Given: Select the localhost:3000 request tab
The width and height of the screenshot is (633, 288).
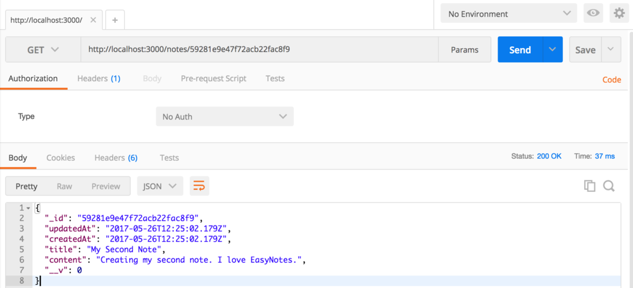Looking at the screenshot, I should click(x=46, y=20).
